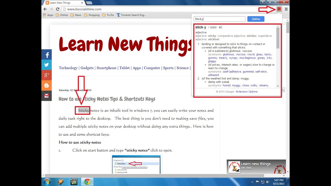The image size is (331, 186).
Task: Open the Apps site menu item
Action: (x=137, y=68)
